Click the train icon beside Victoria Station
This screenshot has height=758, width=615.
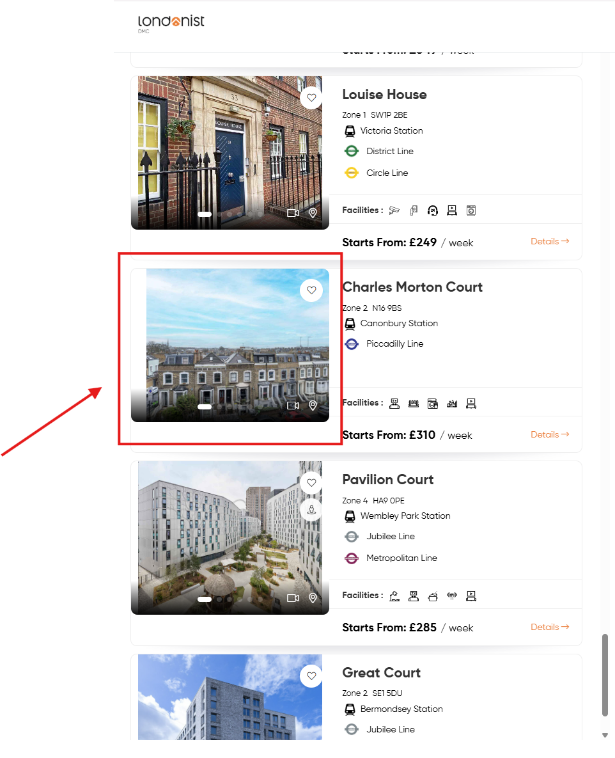tap(350, 131)
